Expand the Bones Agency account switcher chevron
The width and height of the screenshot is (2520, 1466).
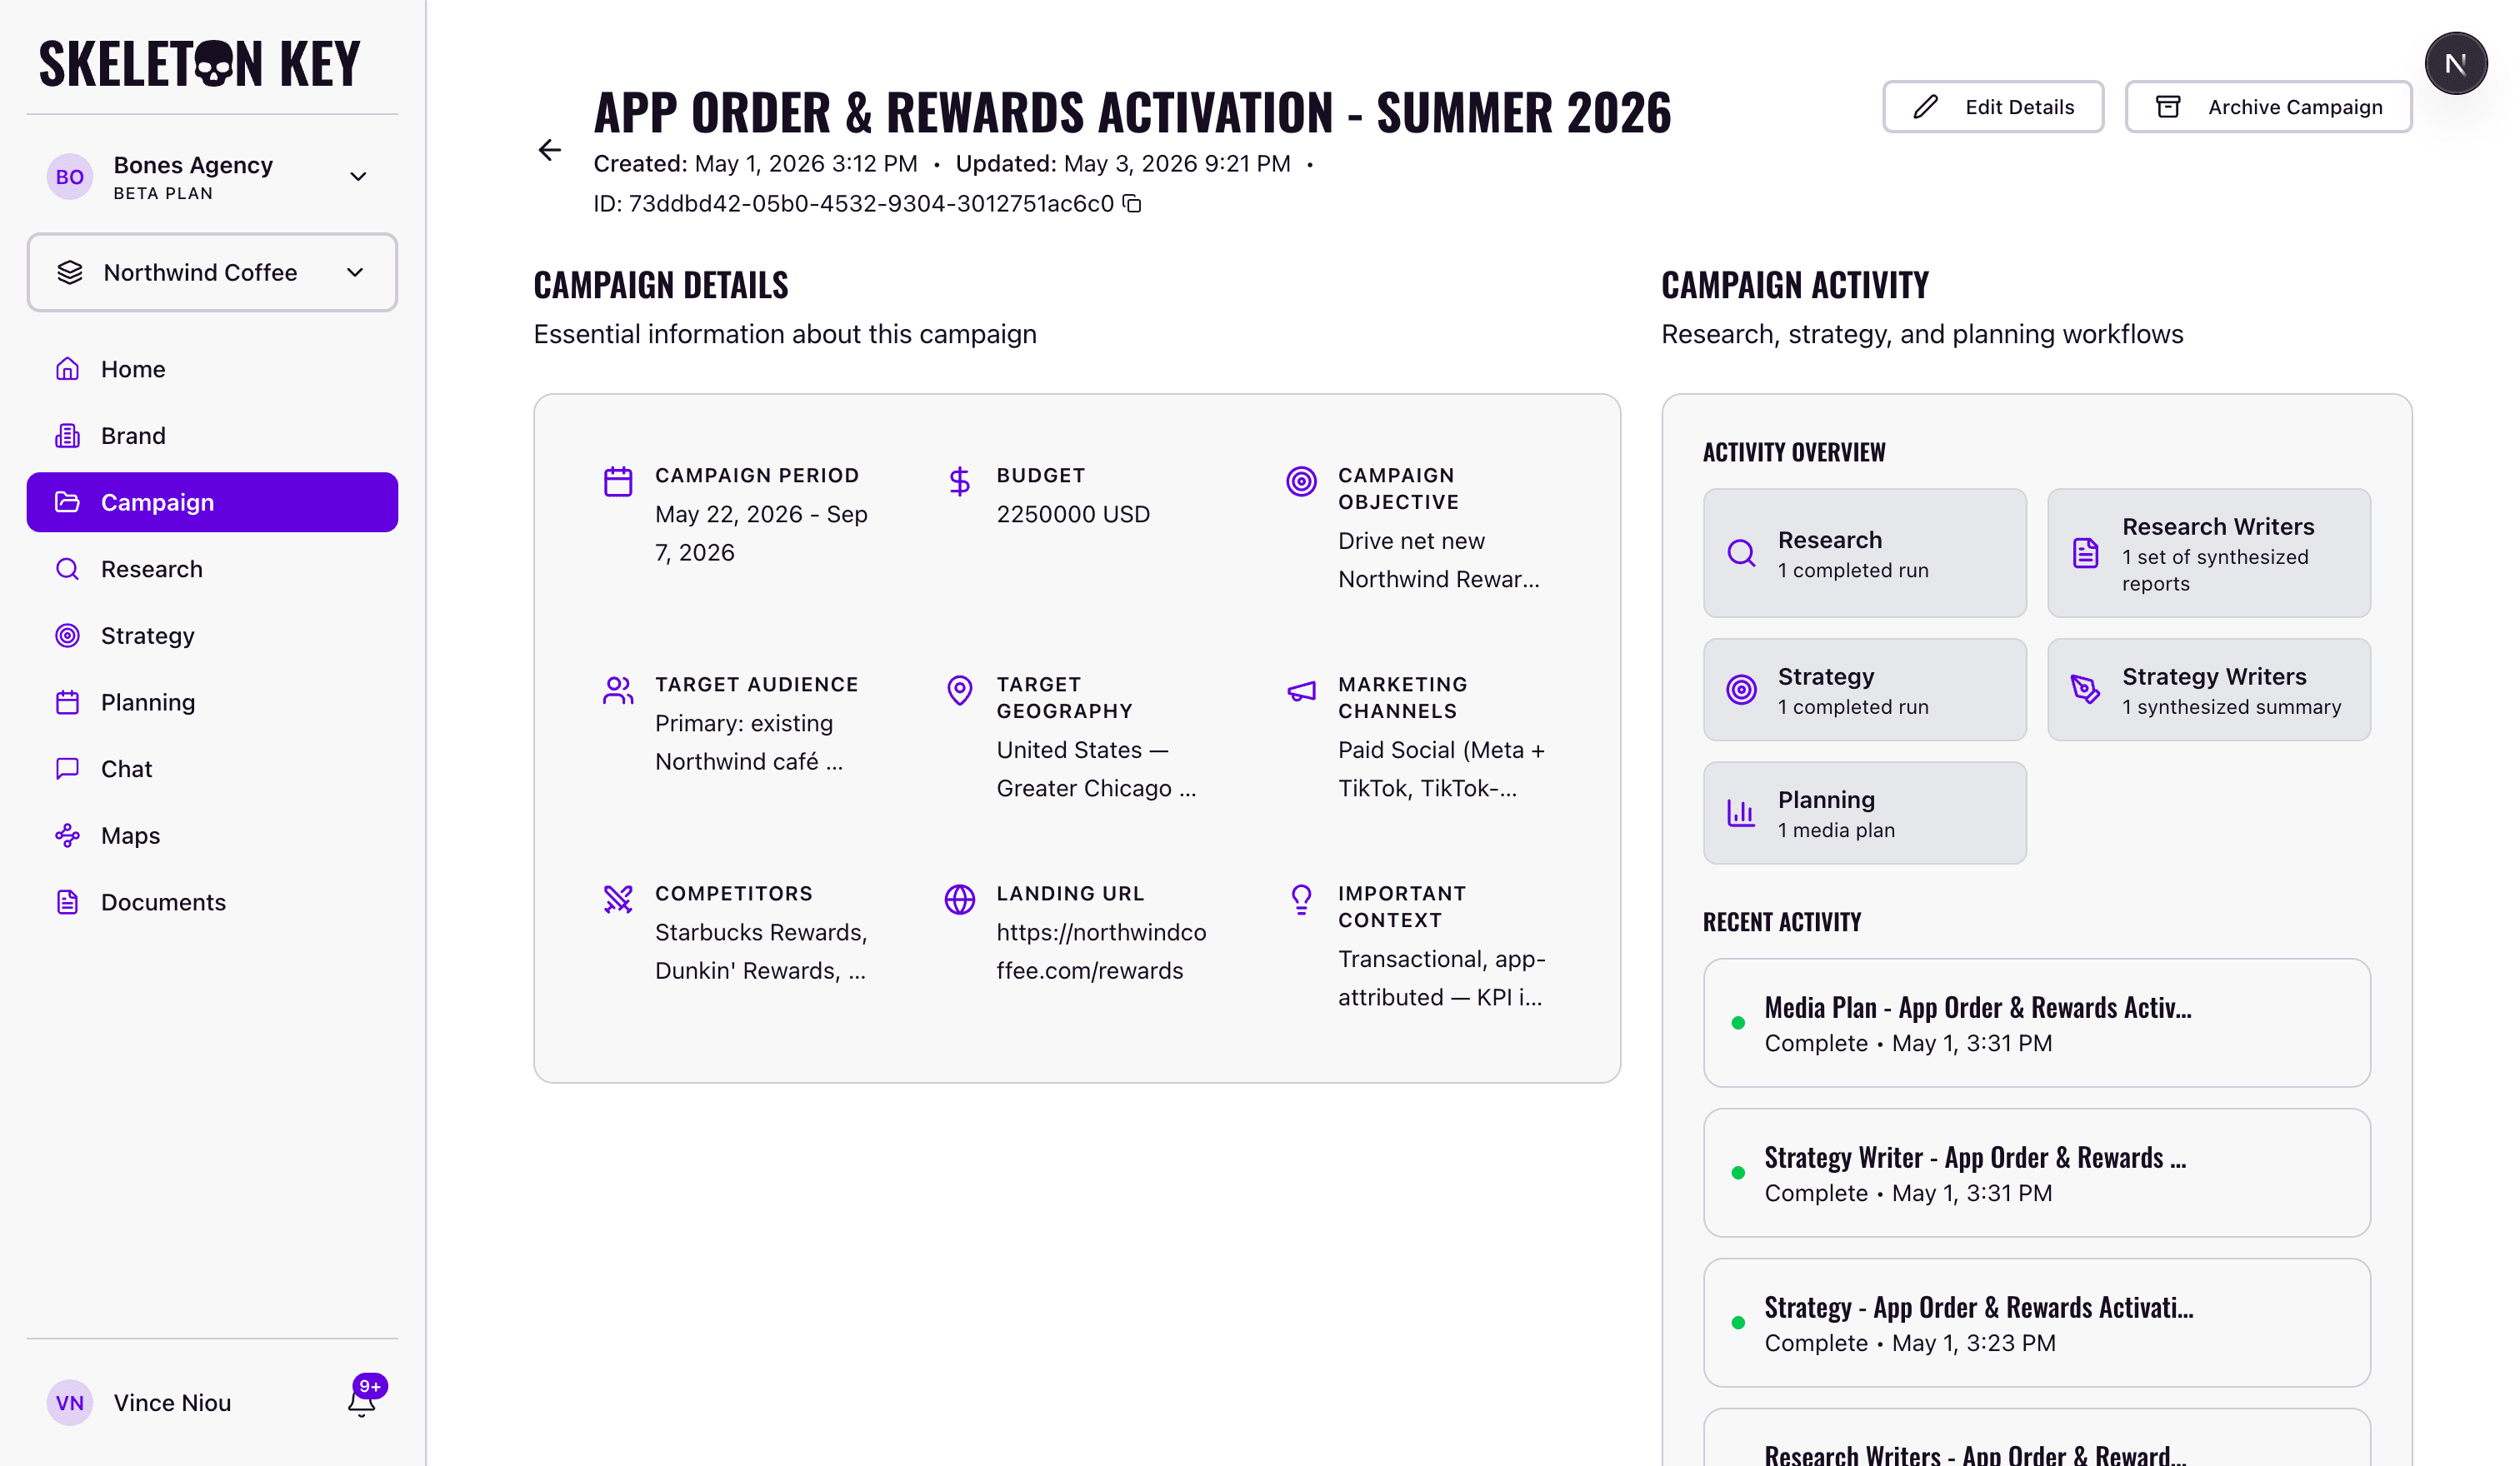(358, 177)
